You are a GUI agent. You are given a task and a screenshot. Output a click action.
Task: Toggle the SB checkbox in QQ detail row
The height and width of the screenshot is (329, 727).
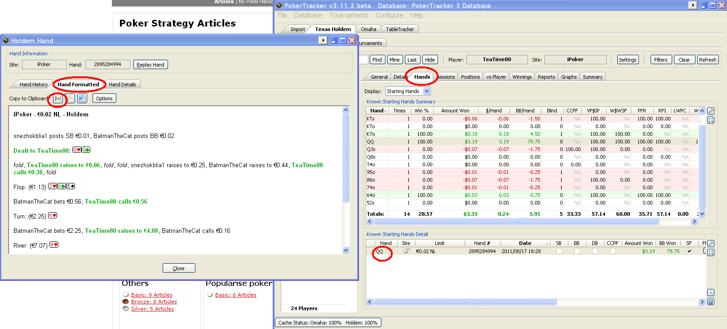(559, 251)
